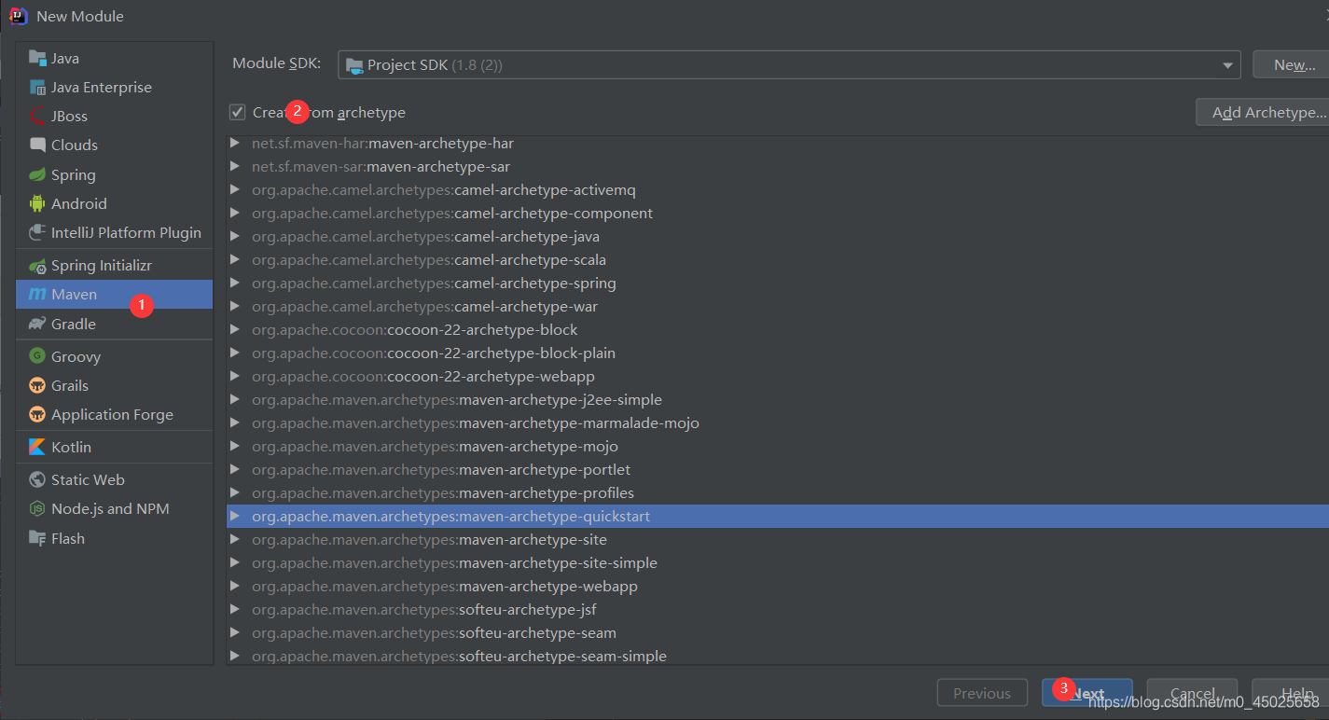Click the IntelliJ Platform Plugin icon
Image resolution: width=1329 pixels, height=720 pixels.
click(x=37, y=232)
